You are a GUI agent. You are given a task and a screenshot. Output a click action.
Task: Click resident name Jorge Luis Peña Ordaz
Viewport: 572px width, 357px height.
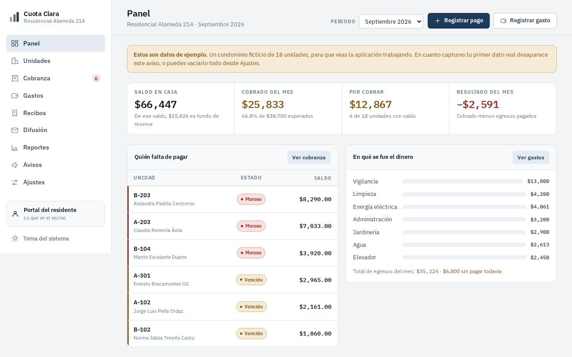point(158,311)
